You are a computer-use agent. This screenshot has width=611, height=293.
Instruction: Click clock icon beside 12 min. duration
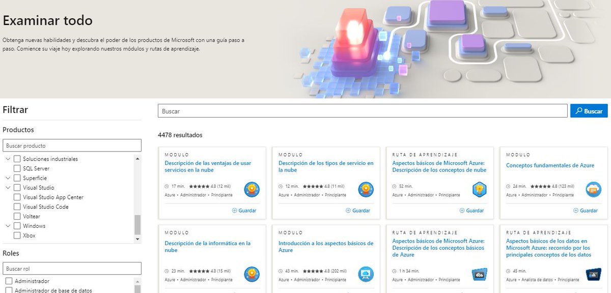[281, 186]
